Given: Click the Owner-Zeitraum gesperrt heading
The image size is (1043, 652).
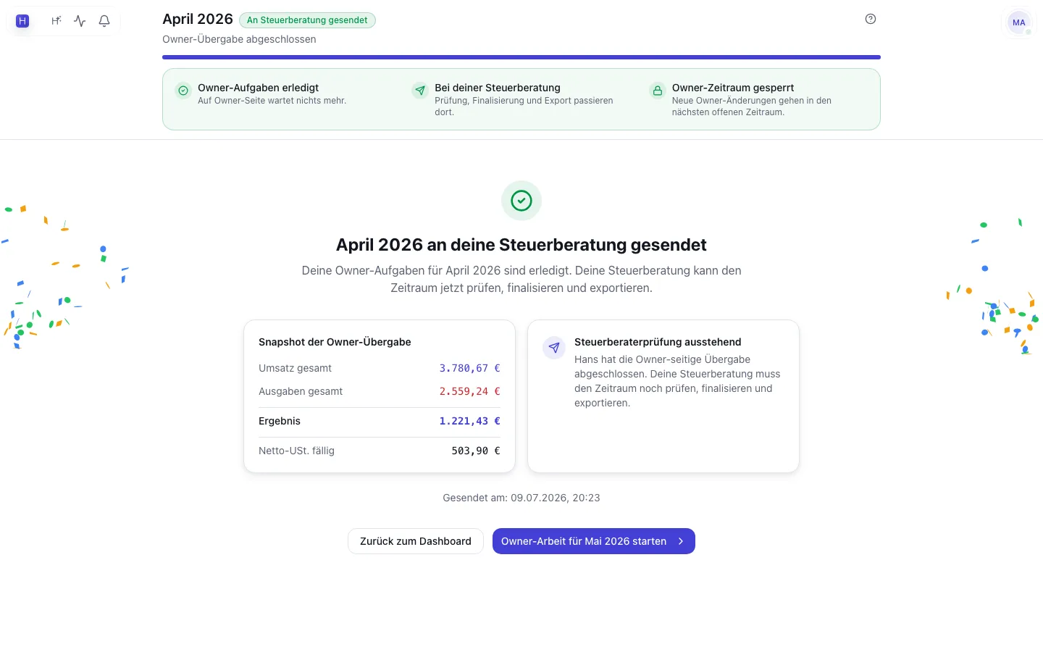Looking at the screenshot, I should (x=733, y=88).
